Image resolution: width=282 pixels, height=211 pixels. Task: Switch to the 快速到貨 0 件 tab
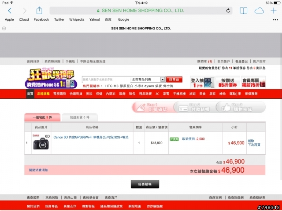(80, 117)
